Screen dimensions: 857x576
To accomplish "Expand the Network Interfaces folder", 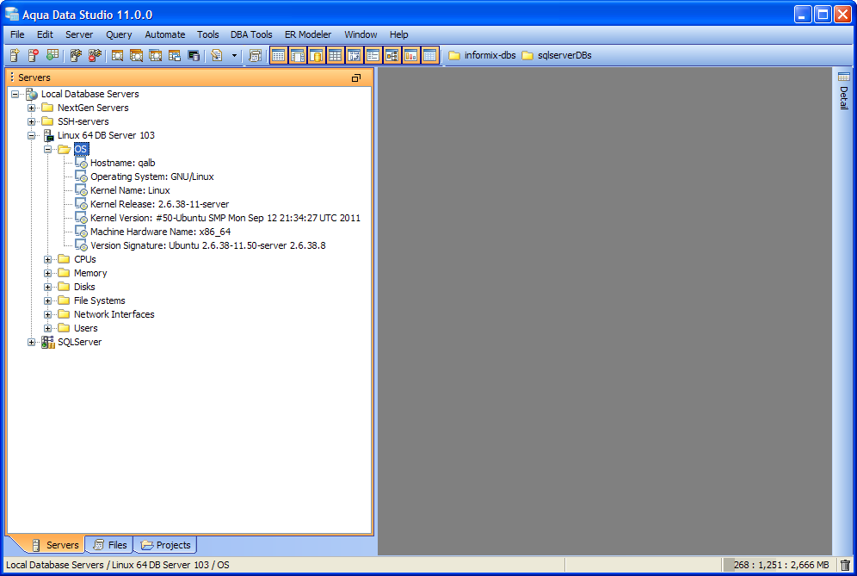I will click(48, 314).
